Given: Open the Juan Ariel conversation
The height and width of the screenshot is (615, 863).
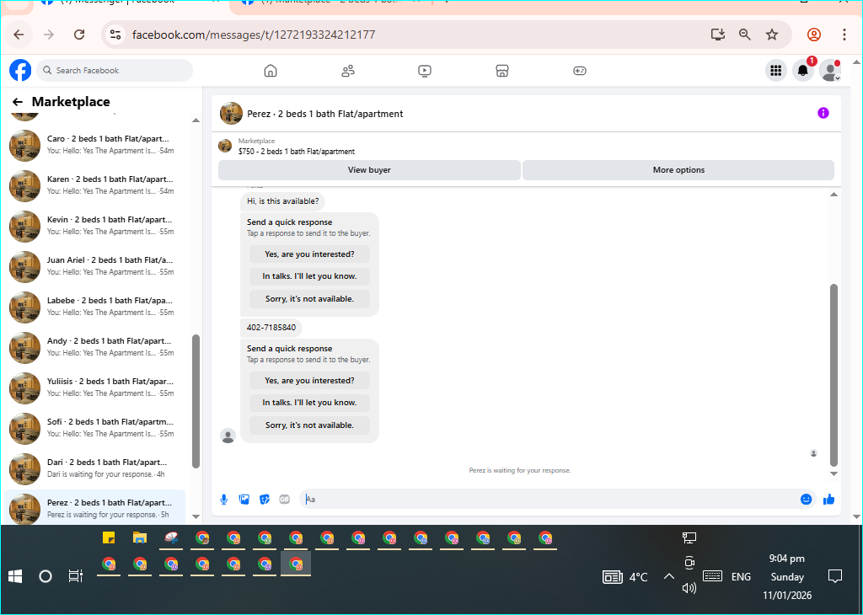Looking at the screenshot, I should pyautogui.click(x=94, y=266).
